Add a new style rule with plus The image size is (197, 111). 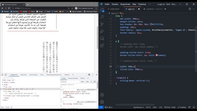click(x=91, y=82)
